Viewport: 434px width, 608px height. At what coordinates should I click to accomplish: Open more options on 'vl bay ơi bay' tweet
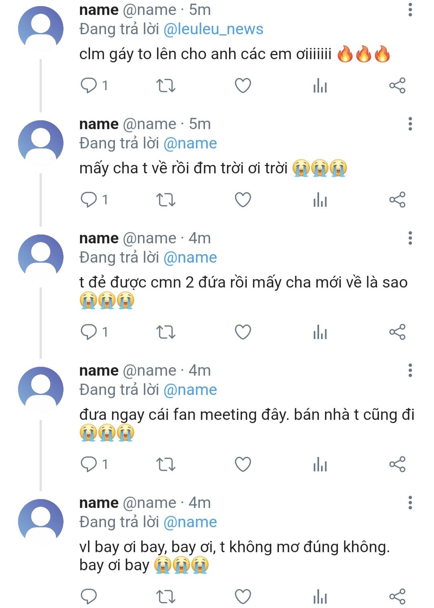(x=410, y=503)
